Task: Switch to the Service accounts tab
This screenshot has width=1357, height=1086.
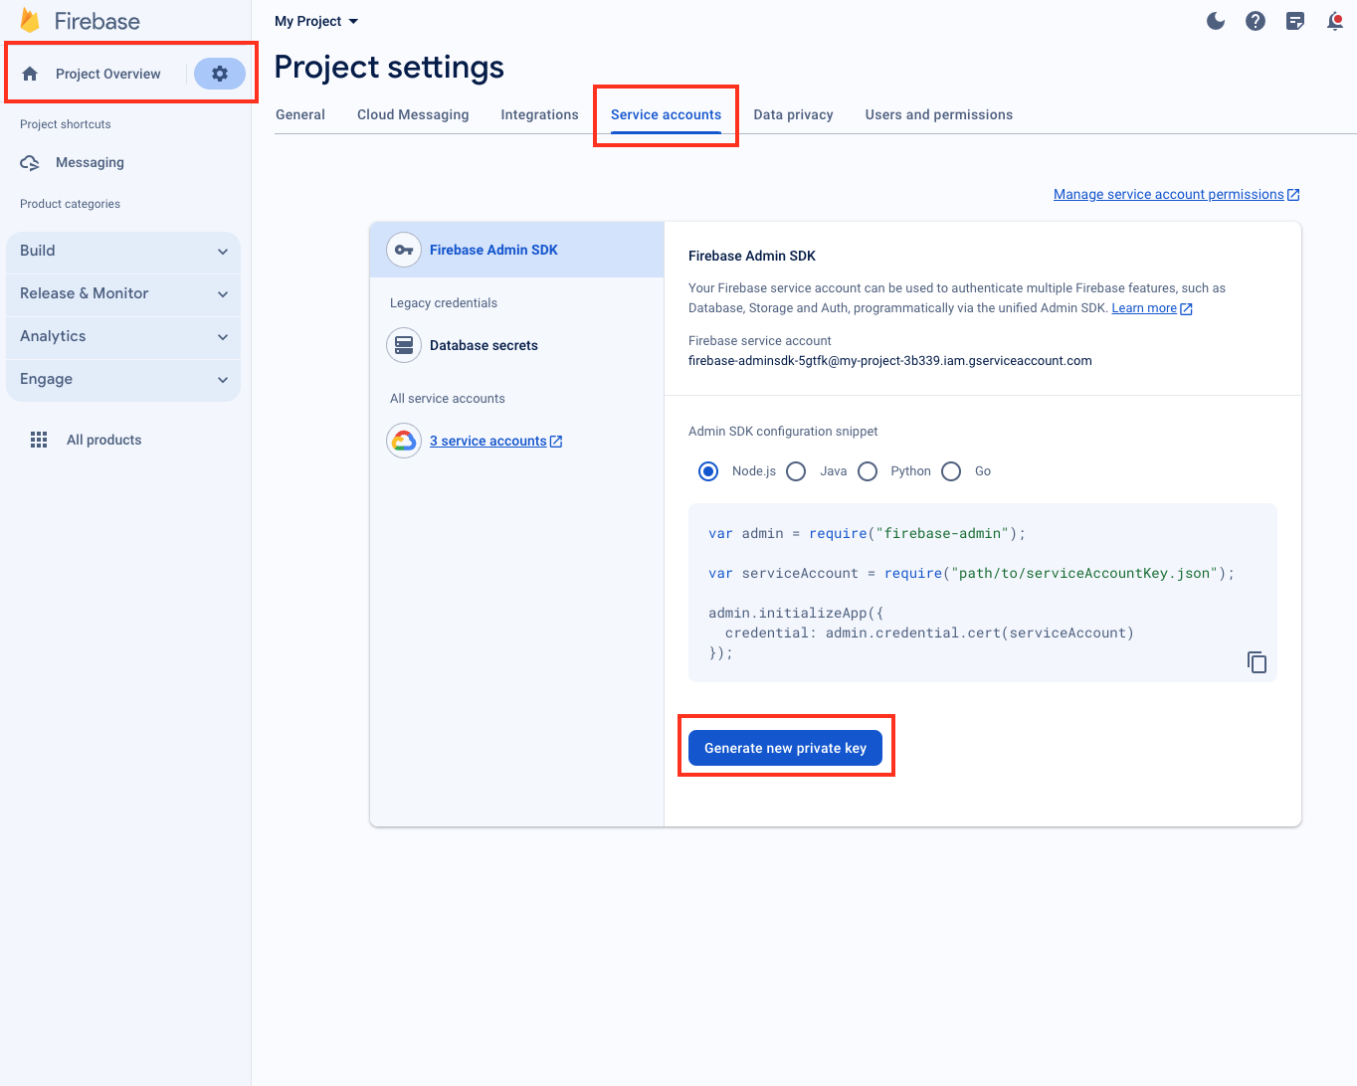Action: (666, 114)
